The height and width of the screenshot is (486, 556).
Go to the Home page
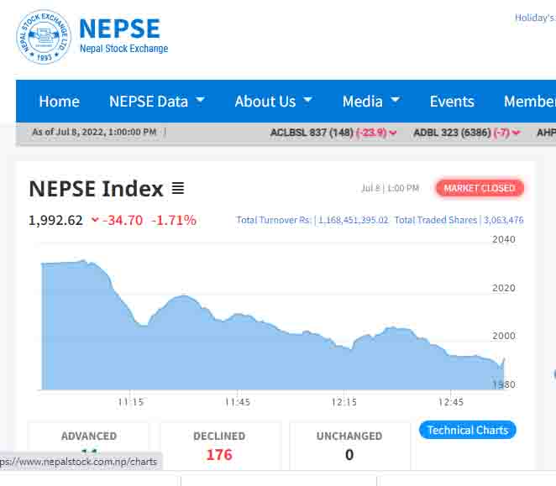59,102
